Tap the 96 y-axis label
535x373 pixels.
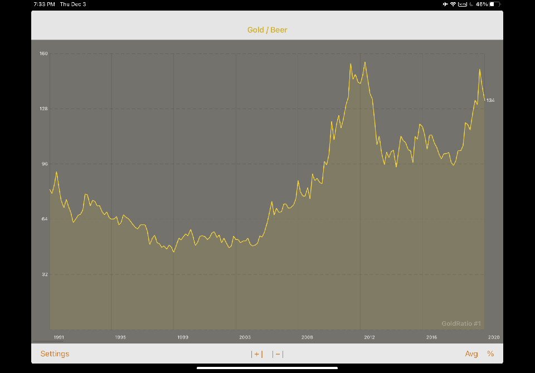tap(45, 164)
